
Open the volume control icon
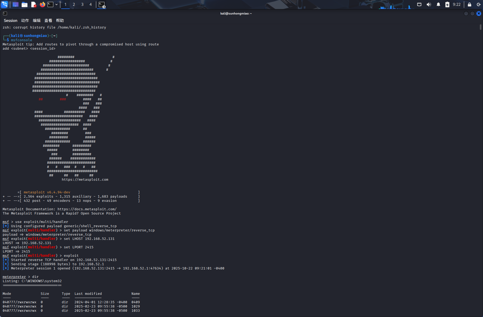click(429, 4)
